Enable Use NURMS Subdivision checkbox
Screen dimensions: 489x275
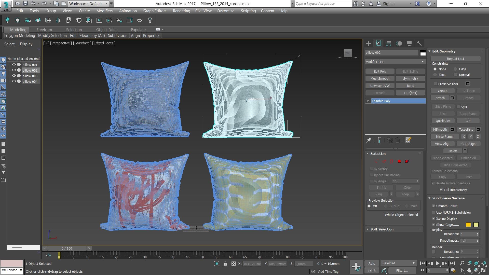click(434, 212)
